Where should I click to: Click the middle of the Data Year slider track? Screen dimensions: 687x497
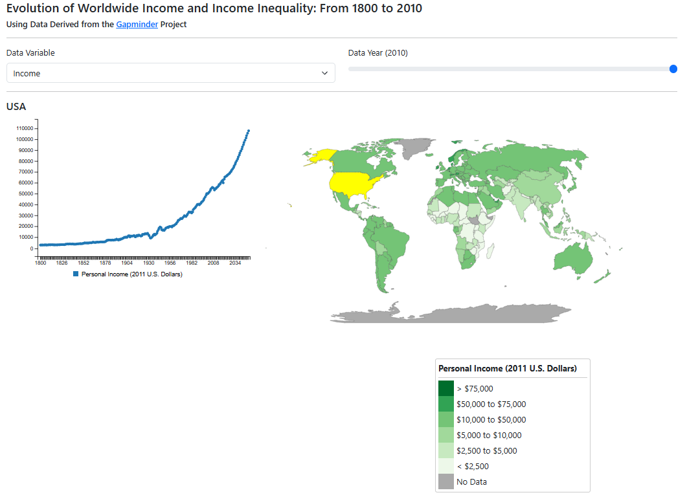click(511, 69)
